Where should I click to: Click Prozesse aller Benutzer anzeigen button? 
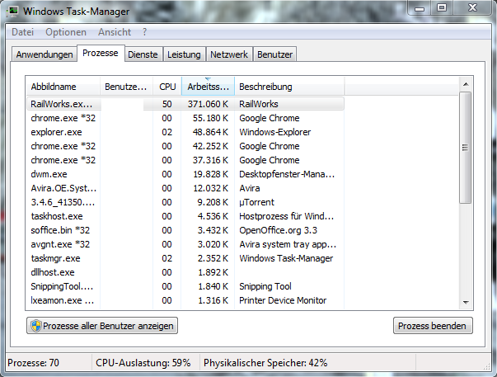(102, 326)
